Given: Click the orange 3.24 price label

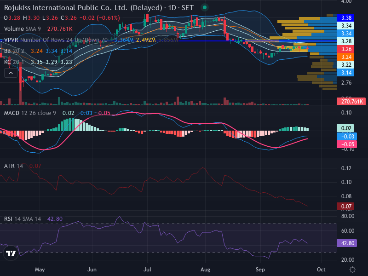Looking at the screenshot, I should 345,57.
